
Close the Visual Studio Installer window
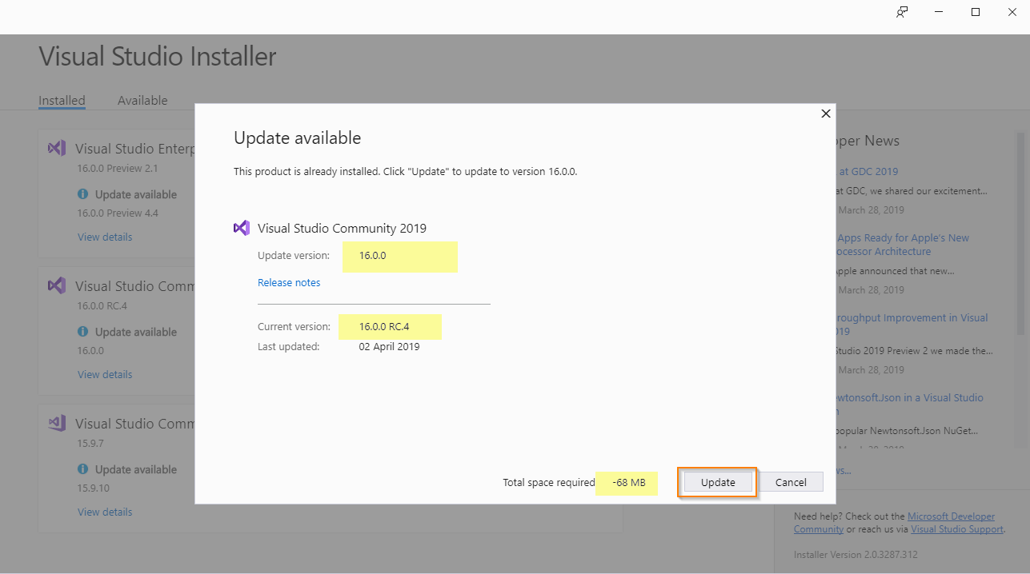[1012, 12]
